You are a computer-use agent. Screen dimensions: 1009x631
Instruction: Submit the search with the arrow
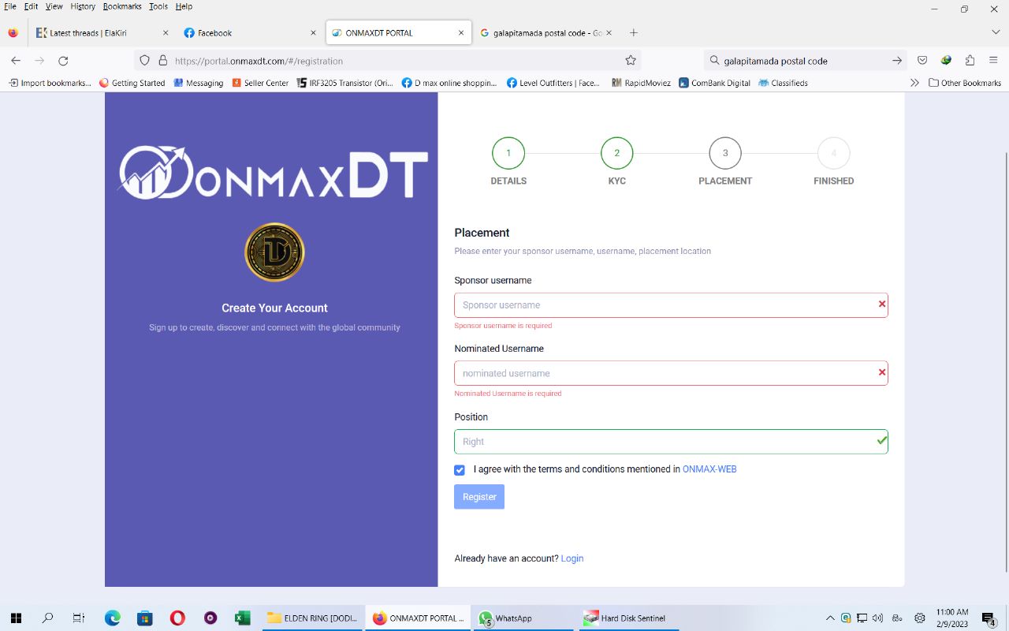897,61
